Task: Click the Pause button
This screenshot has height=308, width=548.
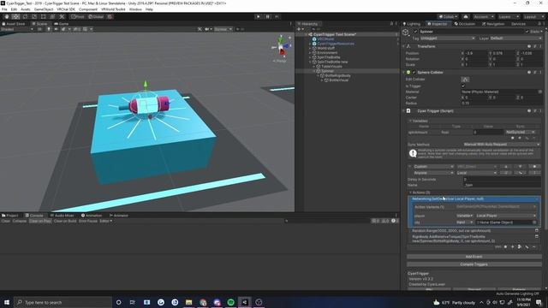Action: [x=268, y=16]
